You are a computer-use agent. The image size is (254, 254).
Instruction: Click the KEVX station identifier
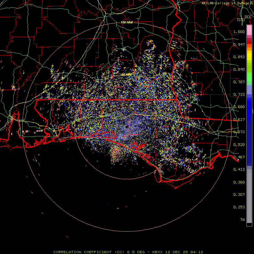tap(158, 252)
